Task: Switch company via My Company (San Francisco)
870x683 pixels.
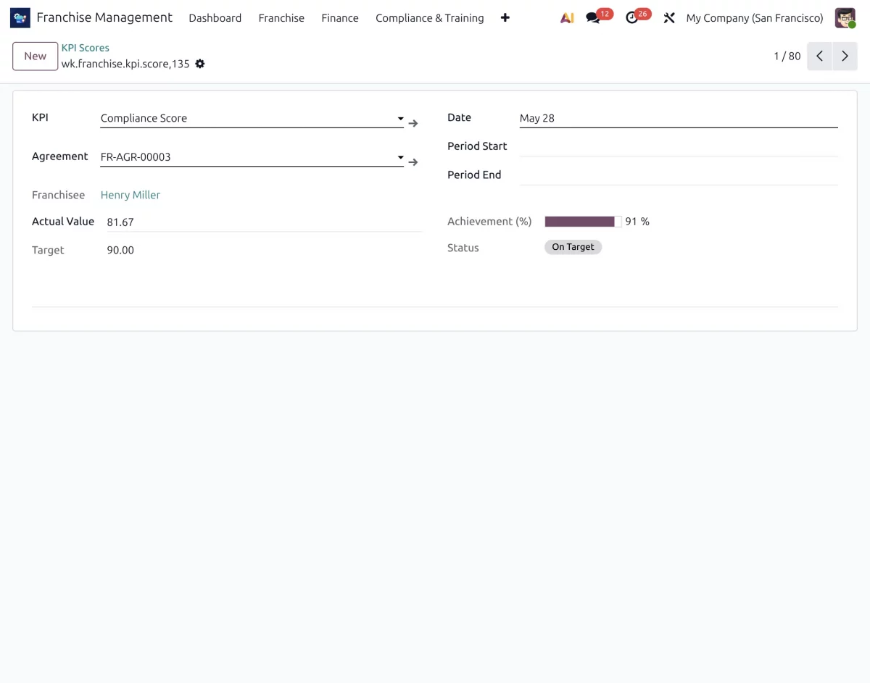Action: click(755, 18)
